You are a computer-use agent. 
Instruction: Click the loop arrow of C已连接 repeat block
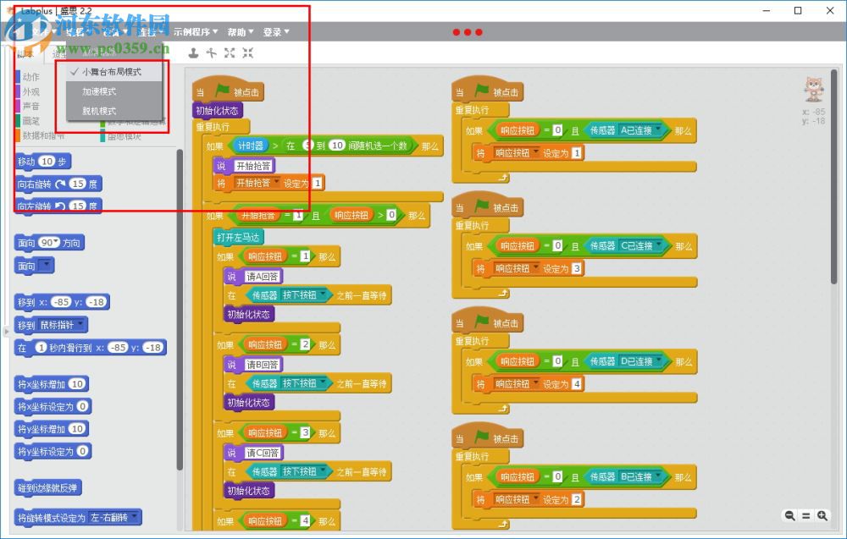pos(503,293)
